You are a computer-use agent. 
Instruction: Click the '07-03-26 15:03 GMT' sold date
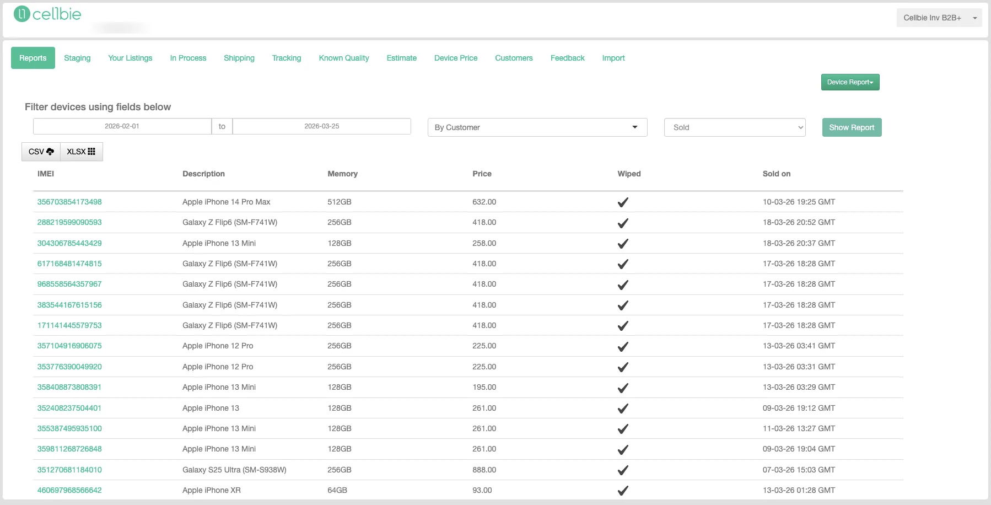[799, 470]
